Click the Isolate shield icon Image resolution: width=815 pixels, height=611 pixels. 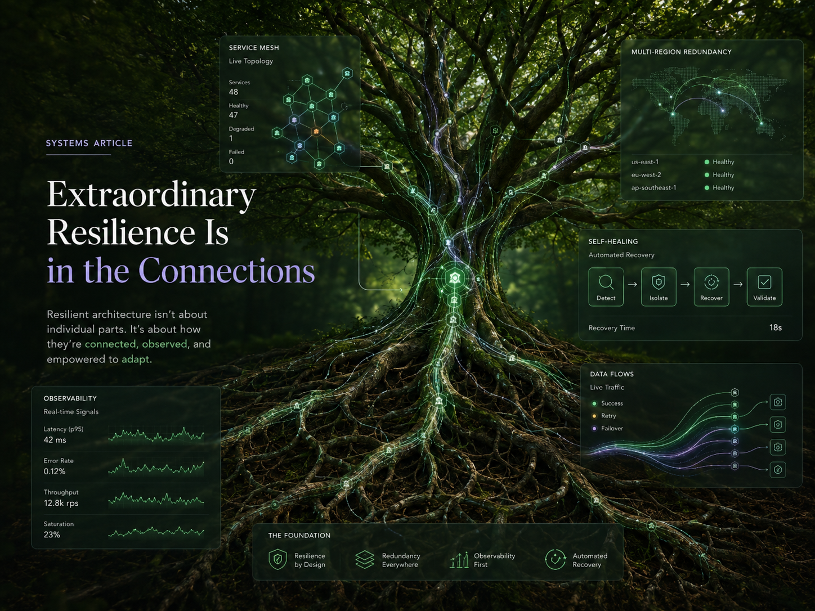pos(659,281)
